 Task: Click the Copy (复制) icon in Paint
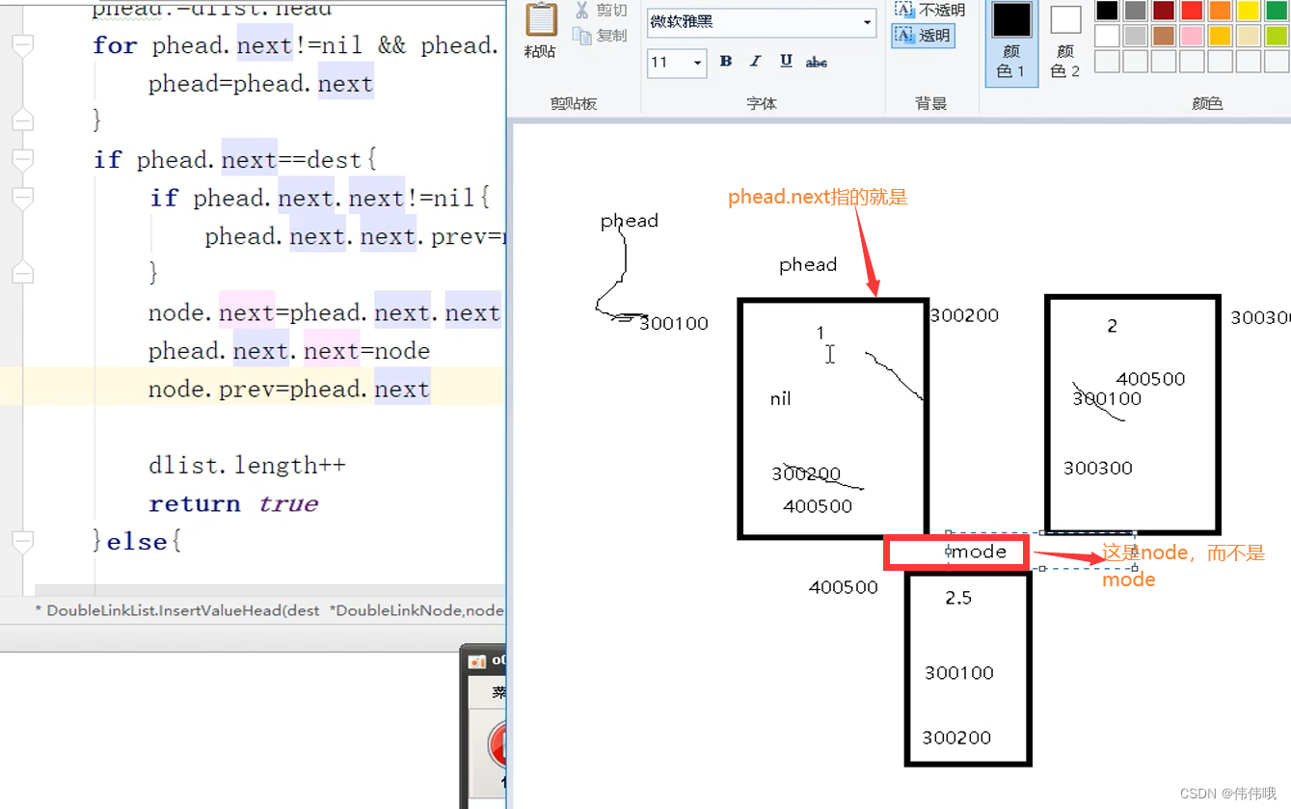(581, 36)
